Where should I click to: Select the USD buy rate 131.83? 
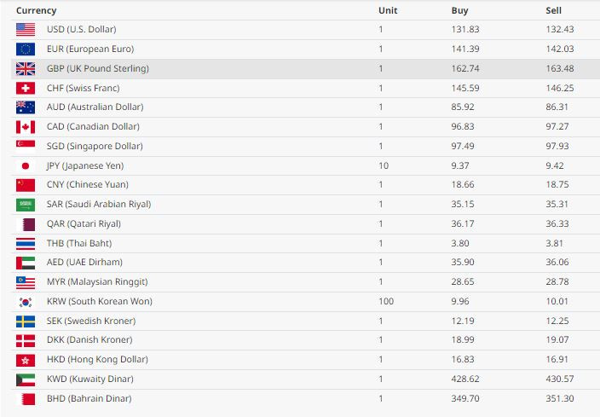[x=465, y=29]
